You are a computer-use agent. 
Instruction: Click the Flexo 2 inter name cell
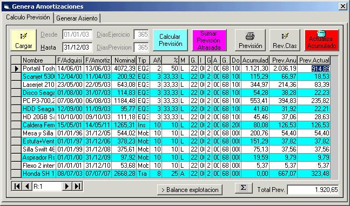(x=38, y=166)
